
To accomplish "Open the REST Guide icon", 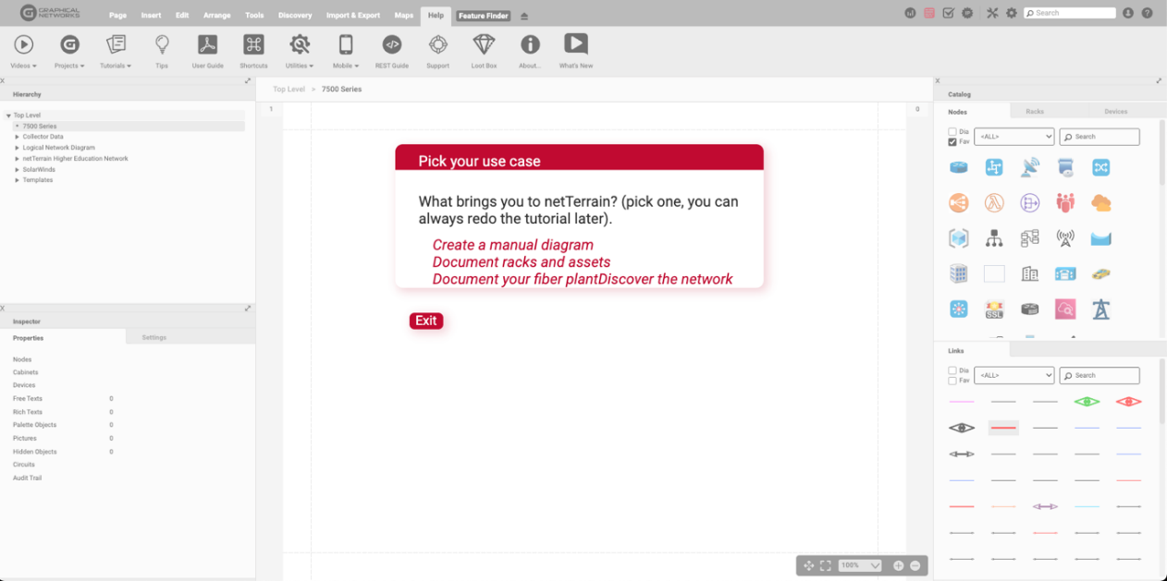I will [391, 44].
